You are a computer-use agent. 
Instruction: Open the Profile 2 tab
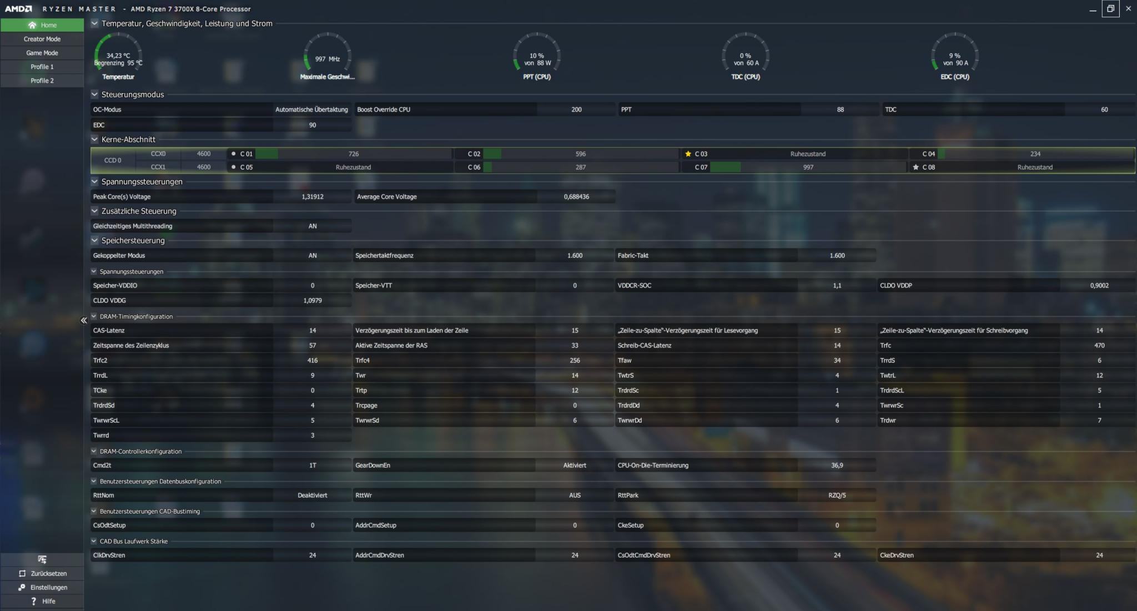[42, 80]
